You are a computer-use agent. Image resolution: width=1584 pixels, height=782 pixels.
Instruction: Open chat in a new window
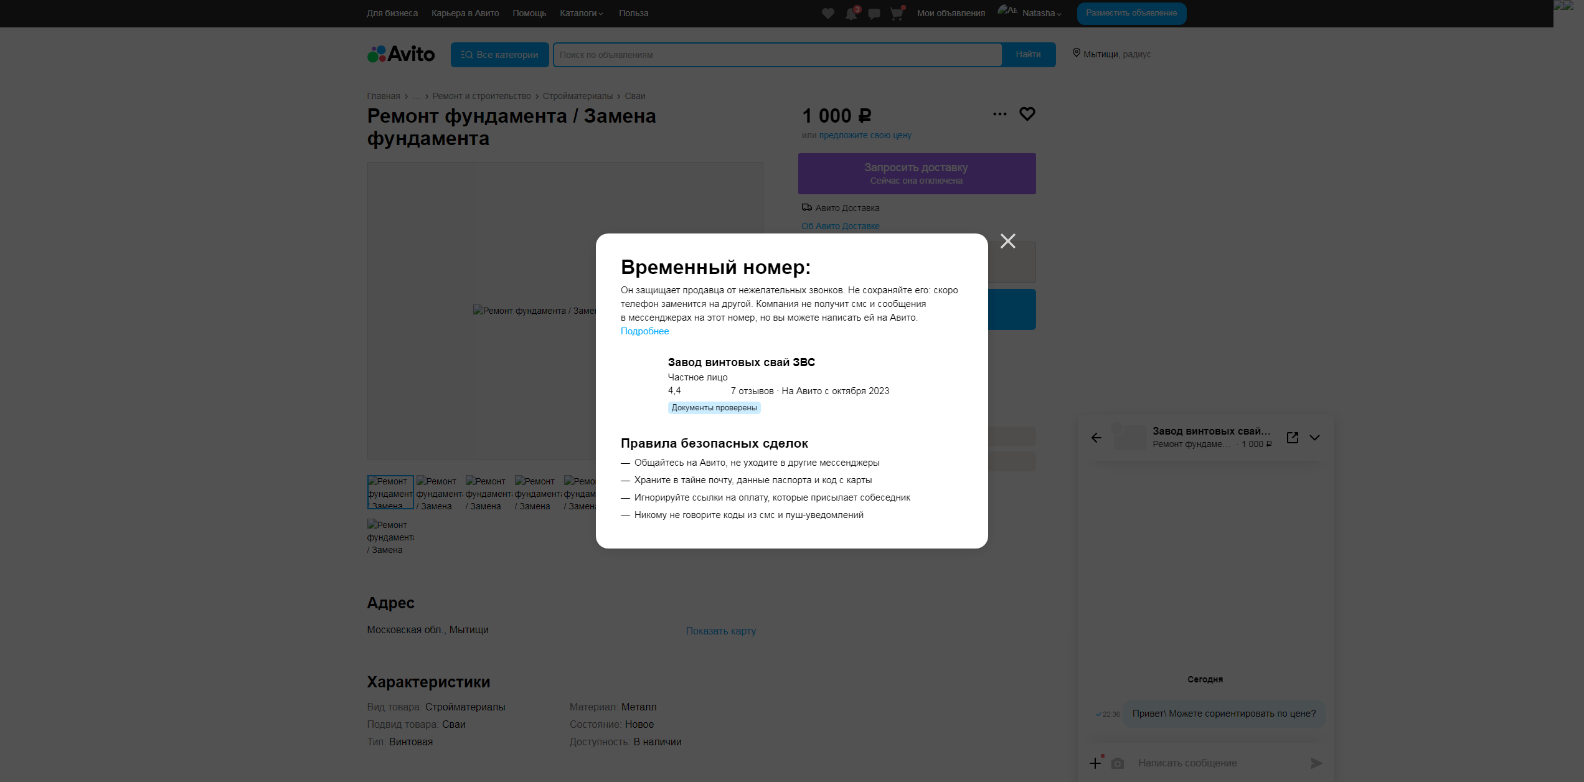pos(1293,438)
